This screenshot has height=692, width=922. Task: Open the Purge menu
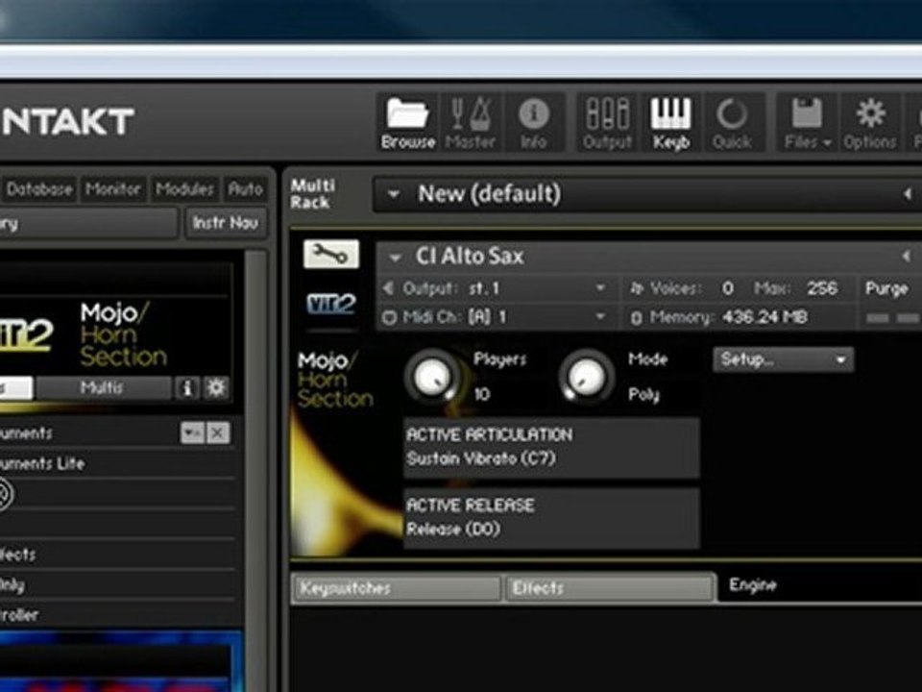pos(886,288)
